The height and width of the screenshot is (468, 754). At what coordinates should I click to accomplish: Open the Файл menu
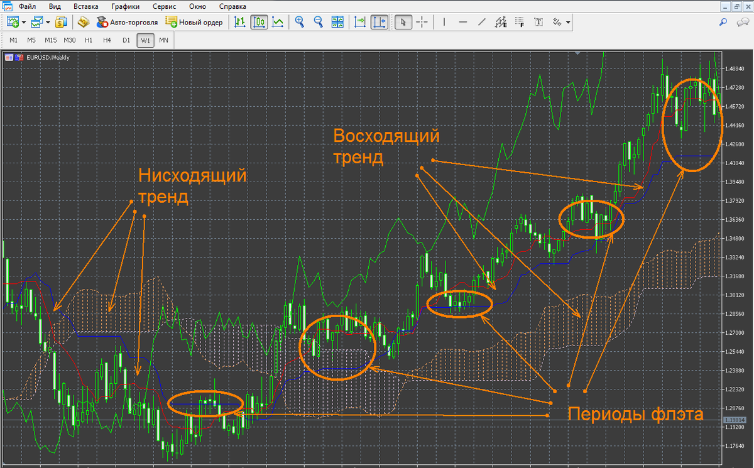[27, 6]
